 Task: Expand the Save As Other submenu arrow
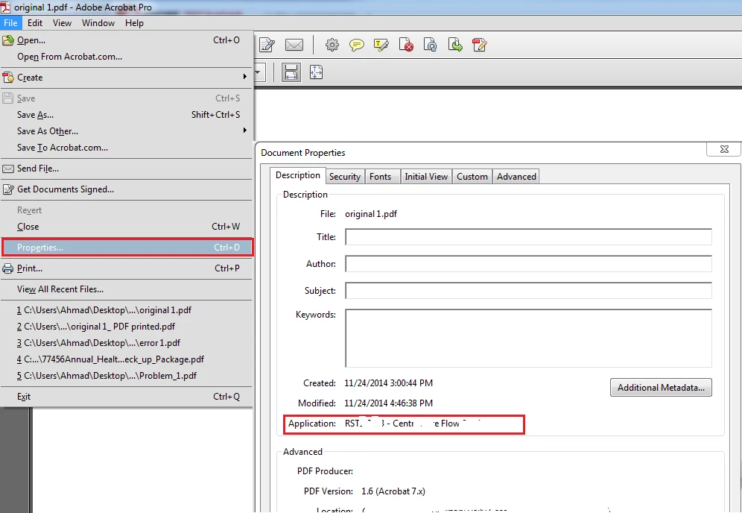(244, 130)
